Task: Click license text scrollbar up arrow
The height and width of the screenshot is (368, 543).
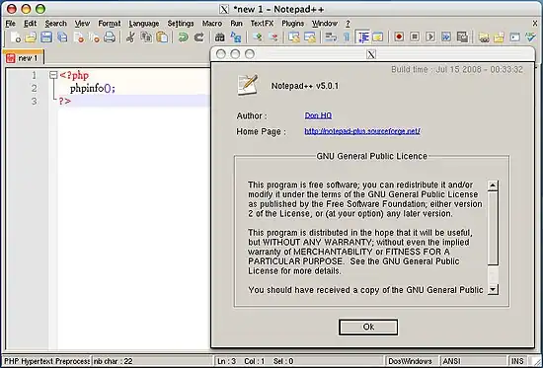Action: pyautogui.click(x=493, y=185)
